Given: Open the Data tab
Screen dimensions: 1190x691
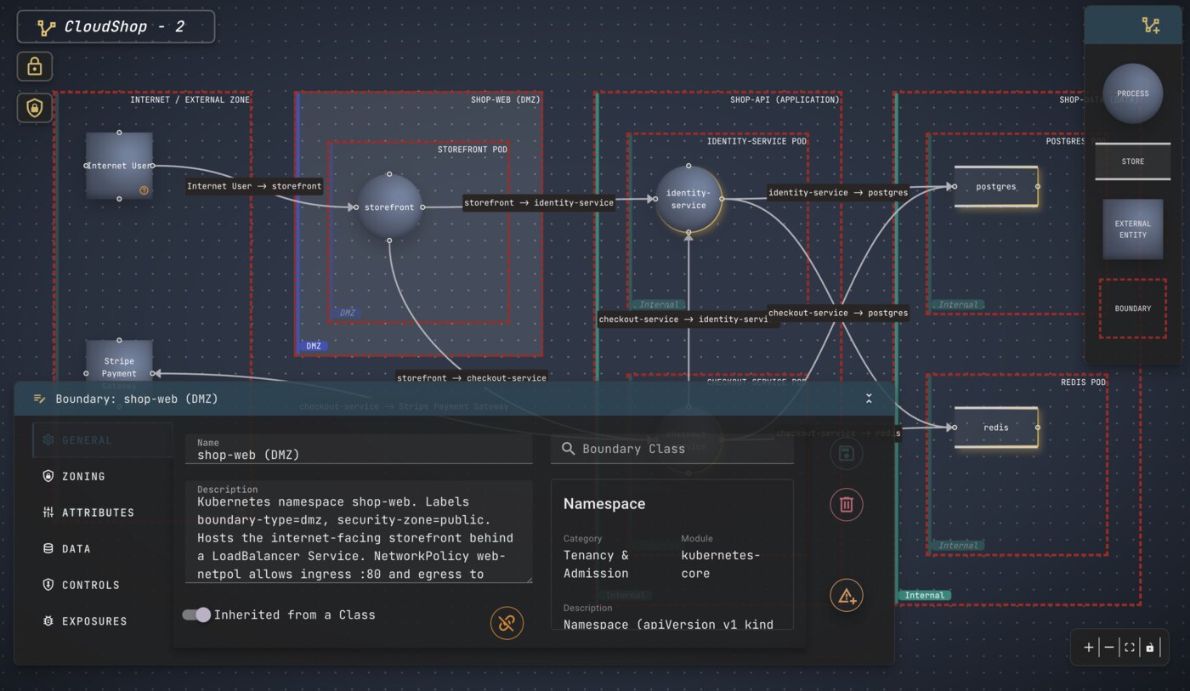Looking at the screenshot, I should click(102, 549).
